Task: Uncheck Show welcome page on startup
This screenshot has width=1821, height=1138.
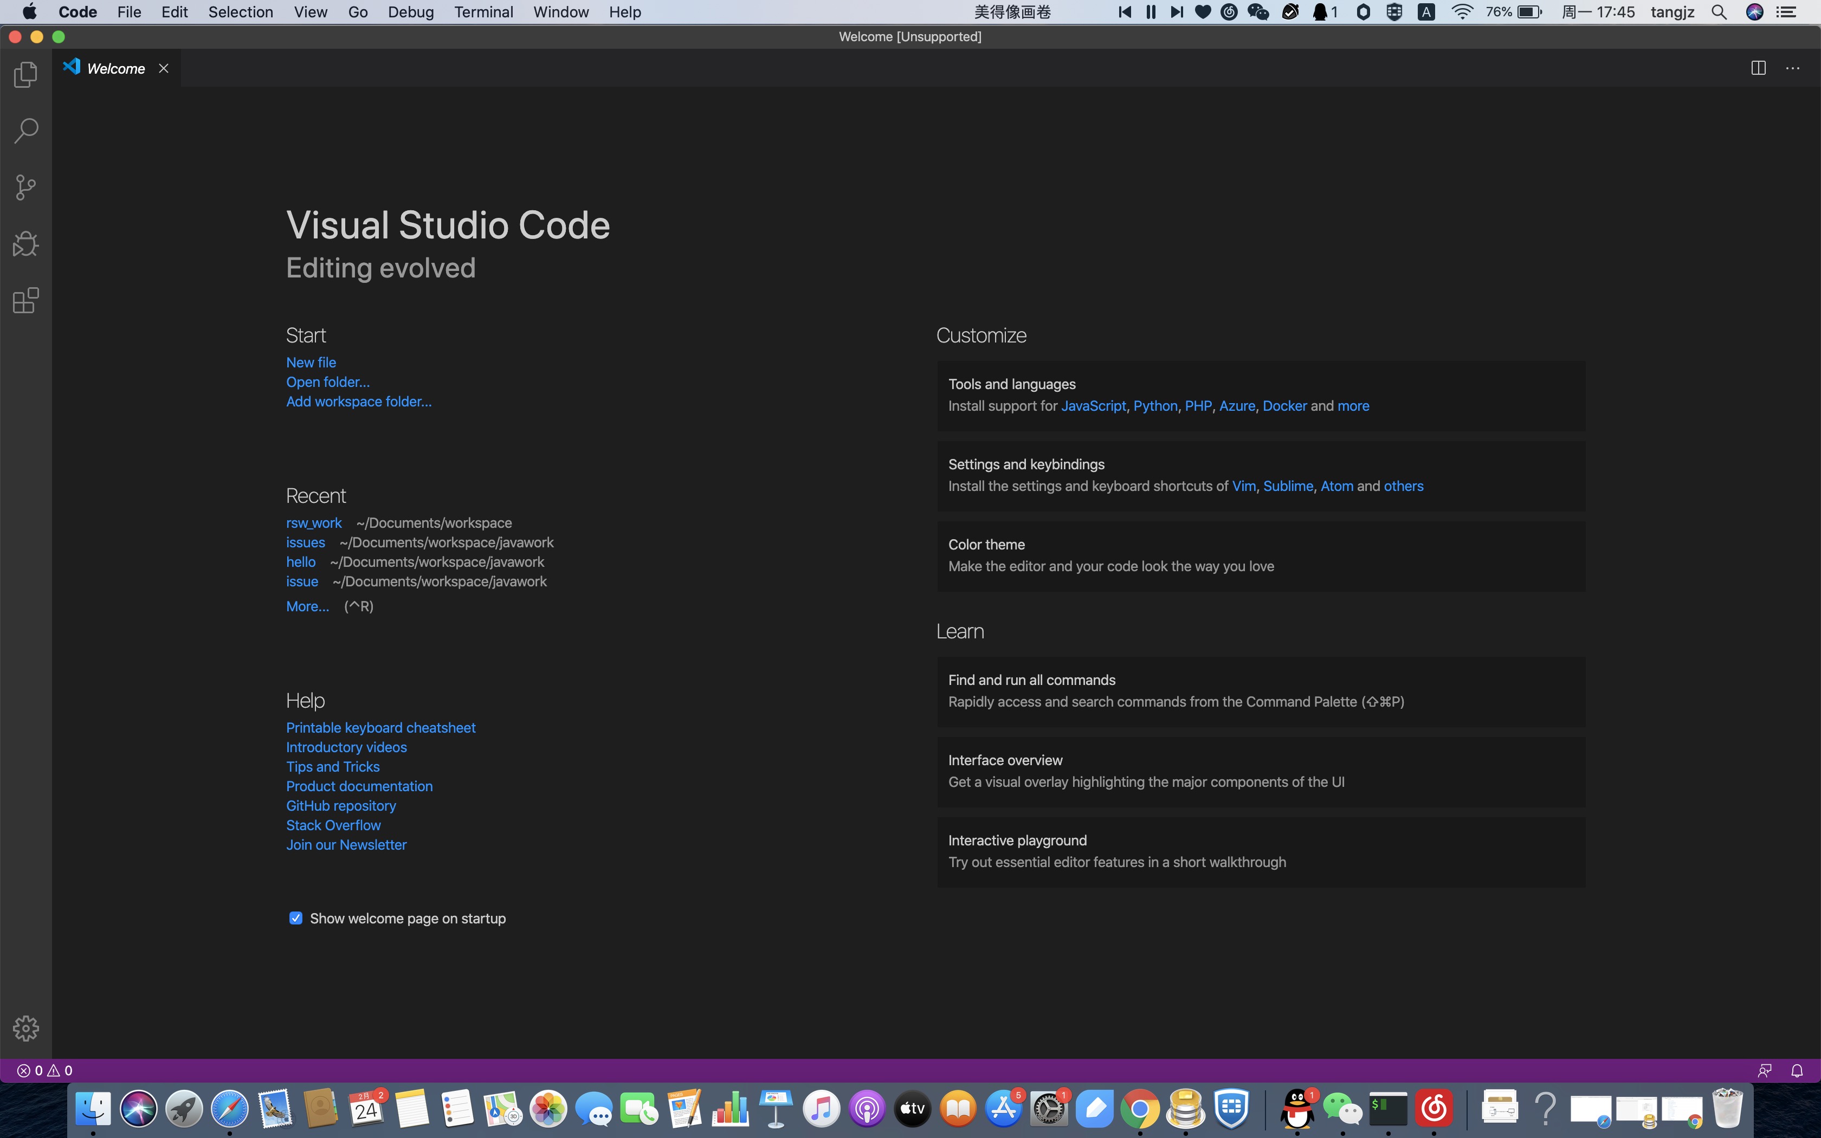Action: [x=296, y=918]
